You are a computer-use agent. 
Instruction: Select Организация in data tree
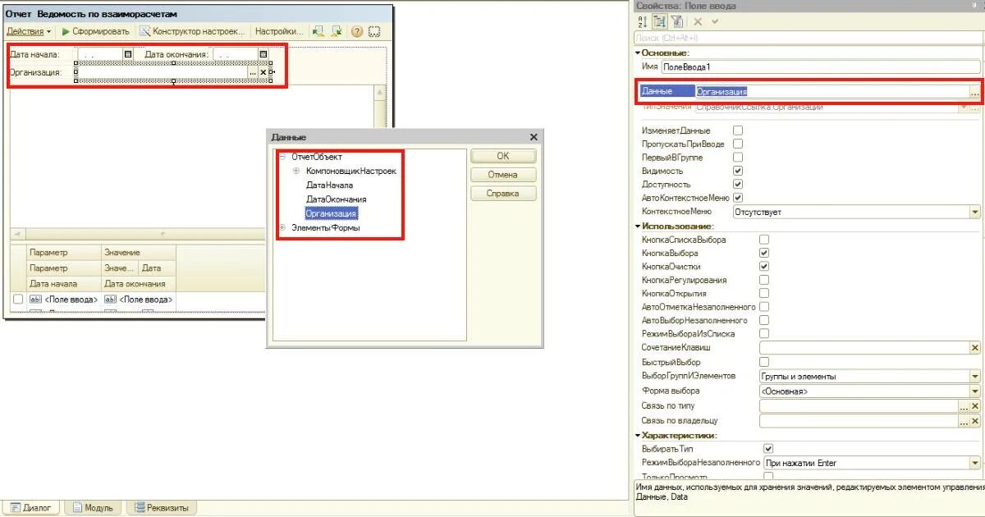pyautogui.click(x=331, y=213)
